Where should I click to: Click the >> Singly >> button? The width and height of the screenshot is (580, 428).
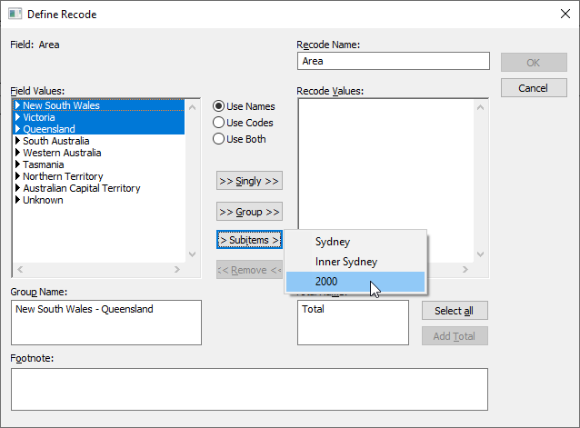(249, 181)
